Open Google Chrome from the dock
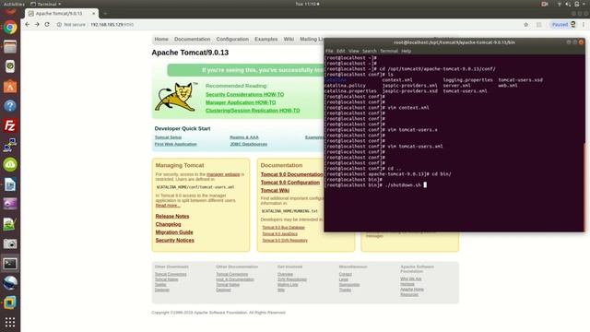This screenshot has width=590, height=332. pos(10,28)
